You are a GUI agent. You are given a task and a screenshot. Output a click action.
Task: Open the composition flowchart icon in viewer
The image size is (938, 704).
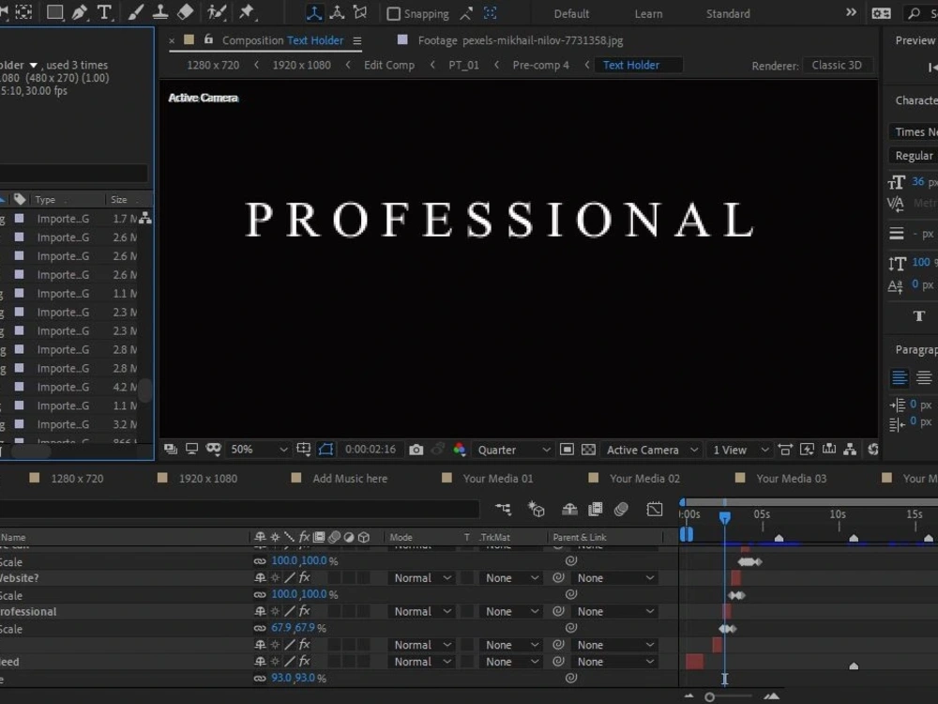click(850, 449)
